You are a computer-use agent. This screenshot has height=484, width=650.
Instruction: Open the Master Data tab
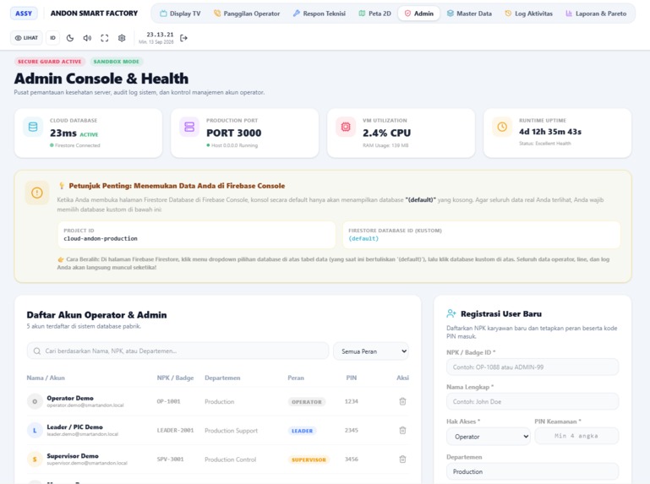click(x=469, y=14)
